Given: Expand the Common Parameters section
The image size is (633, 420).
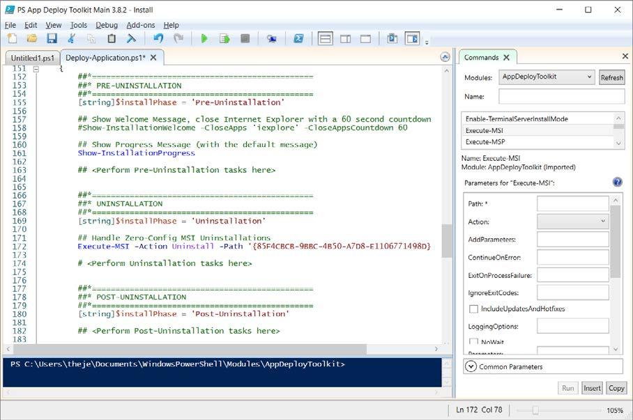Looking at the screenshot, I should pyautogui.click(x=471, y=366).
